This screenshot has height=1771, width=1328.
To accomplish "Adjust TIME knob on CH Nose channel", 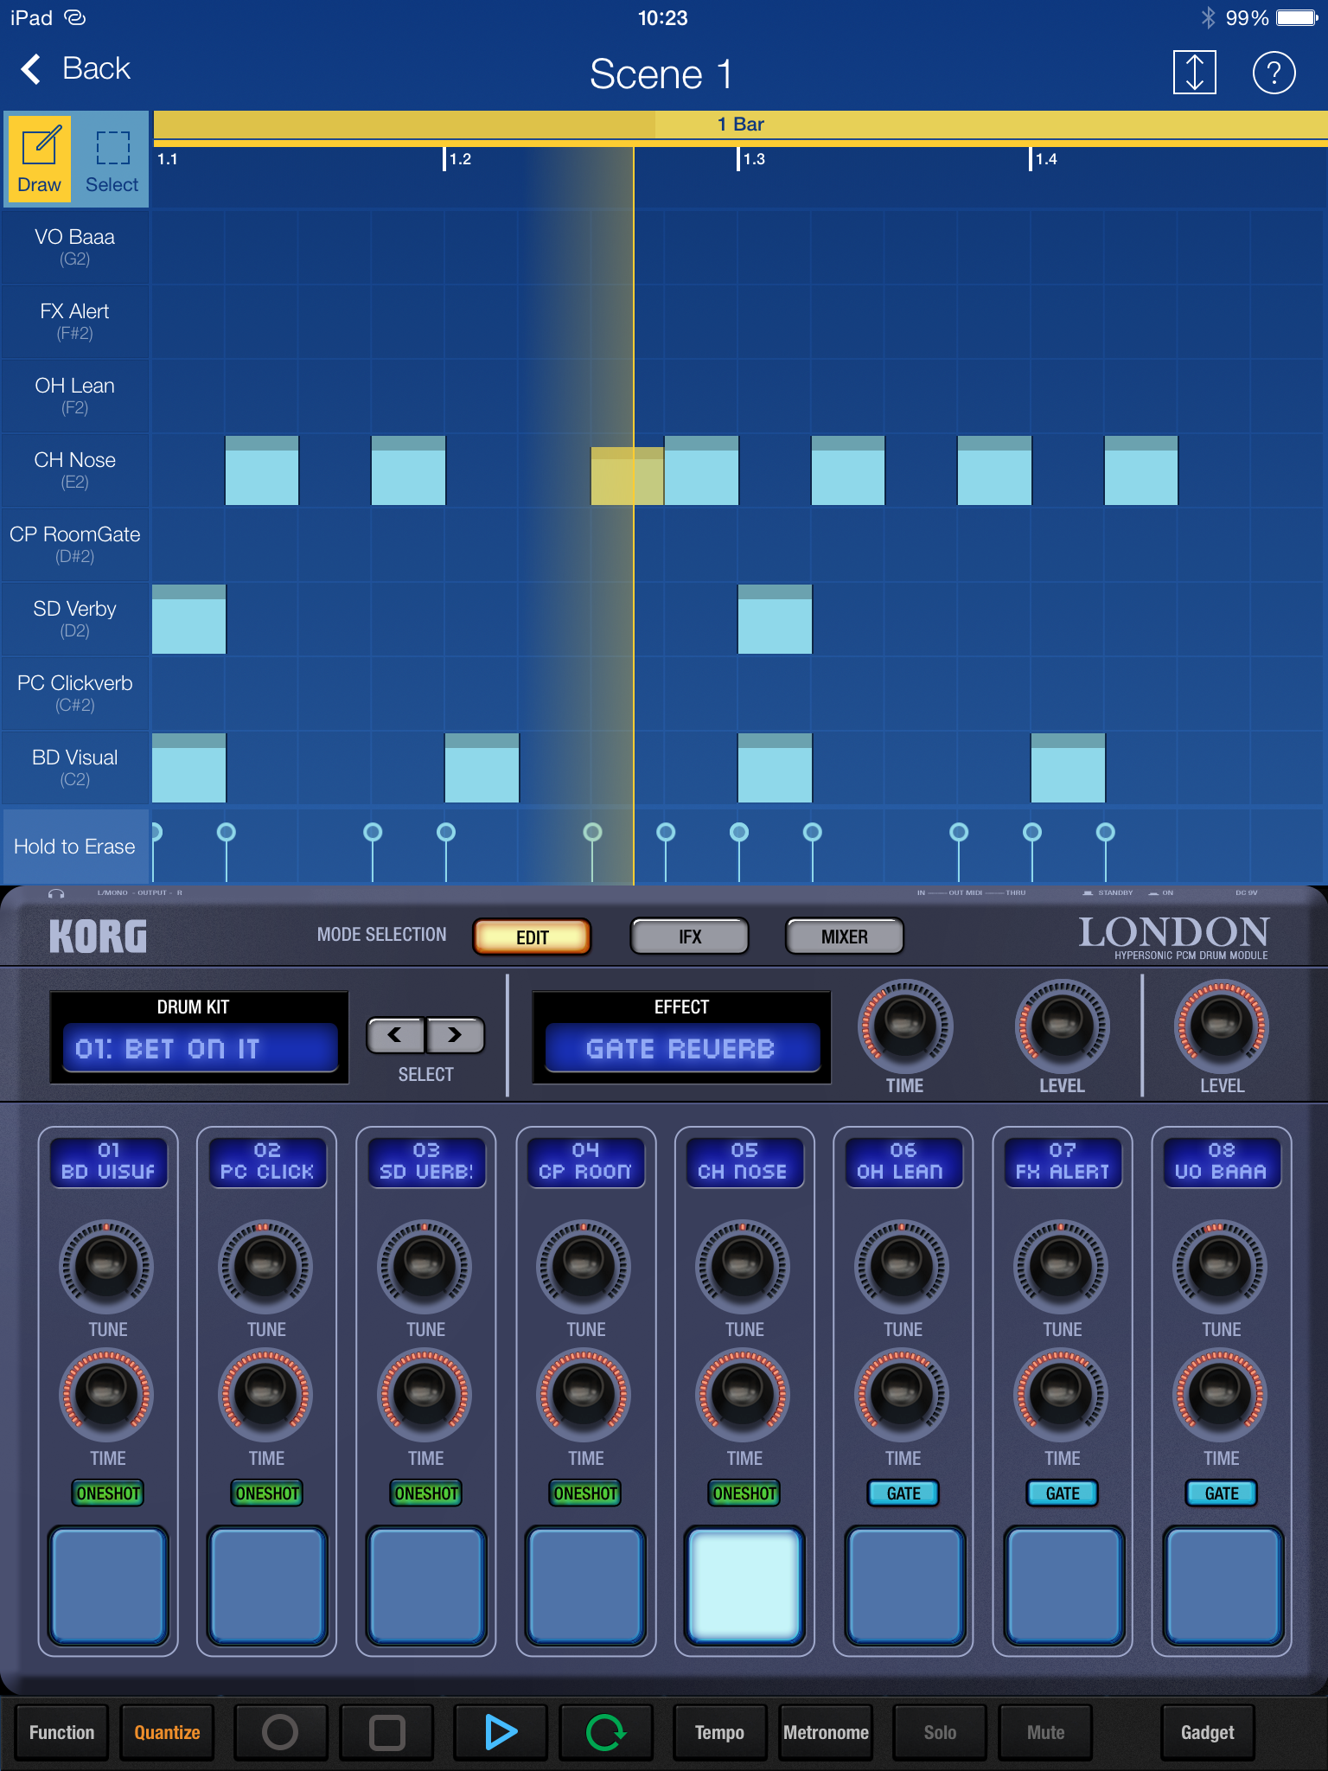I will click(743, 1395).
